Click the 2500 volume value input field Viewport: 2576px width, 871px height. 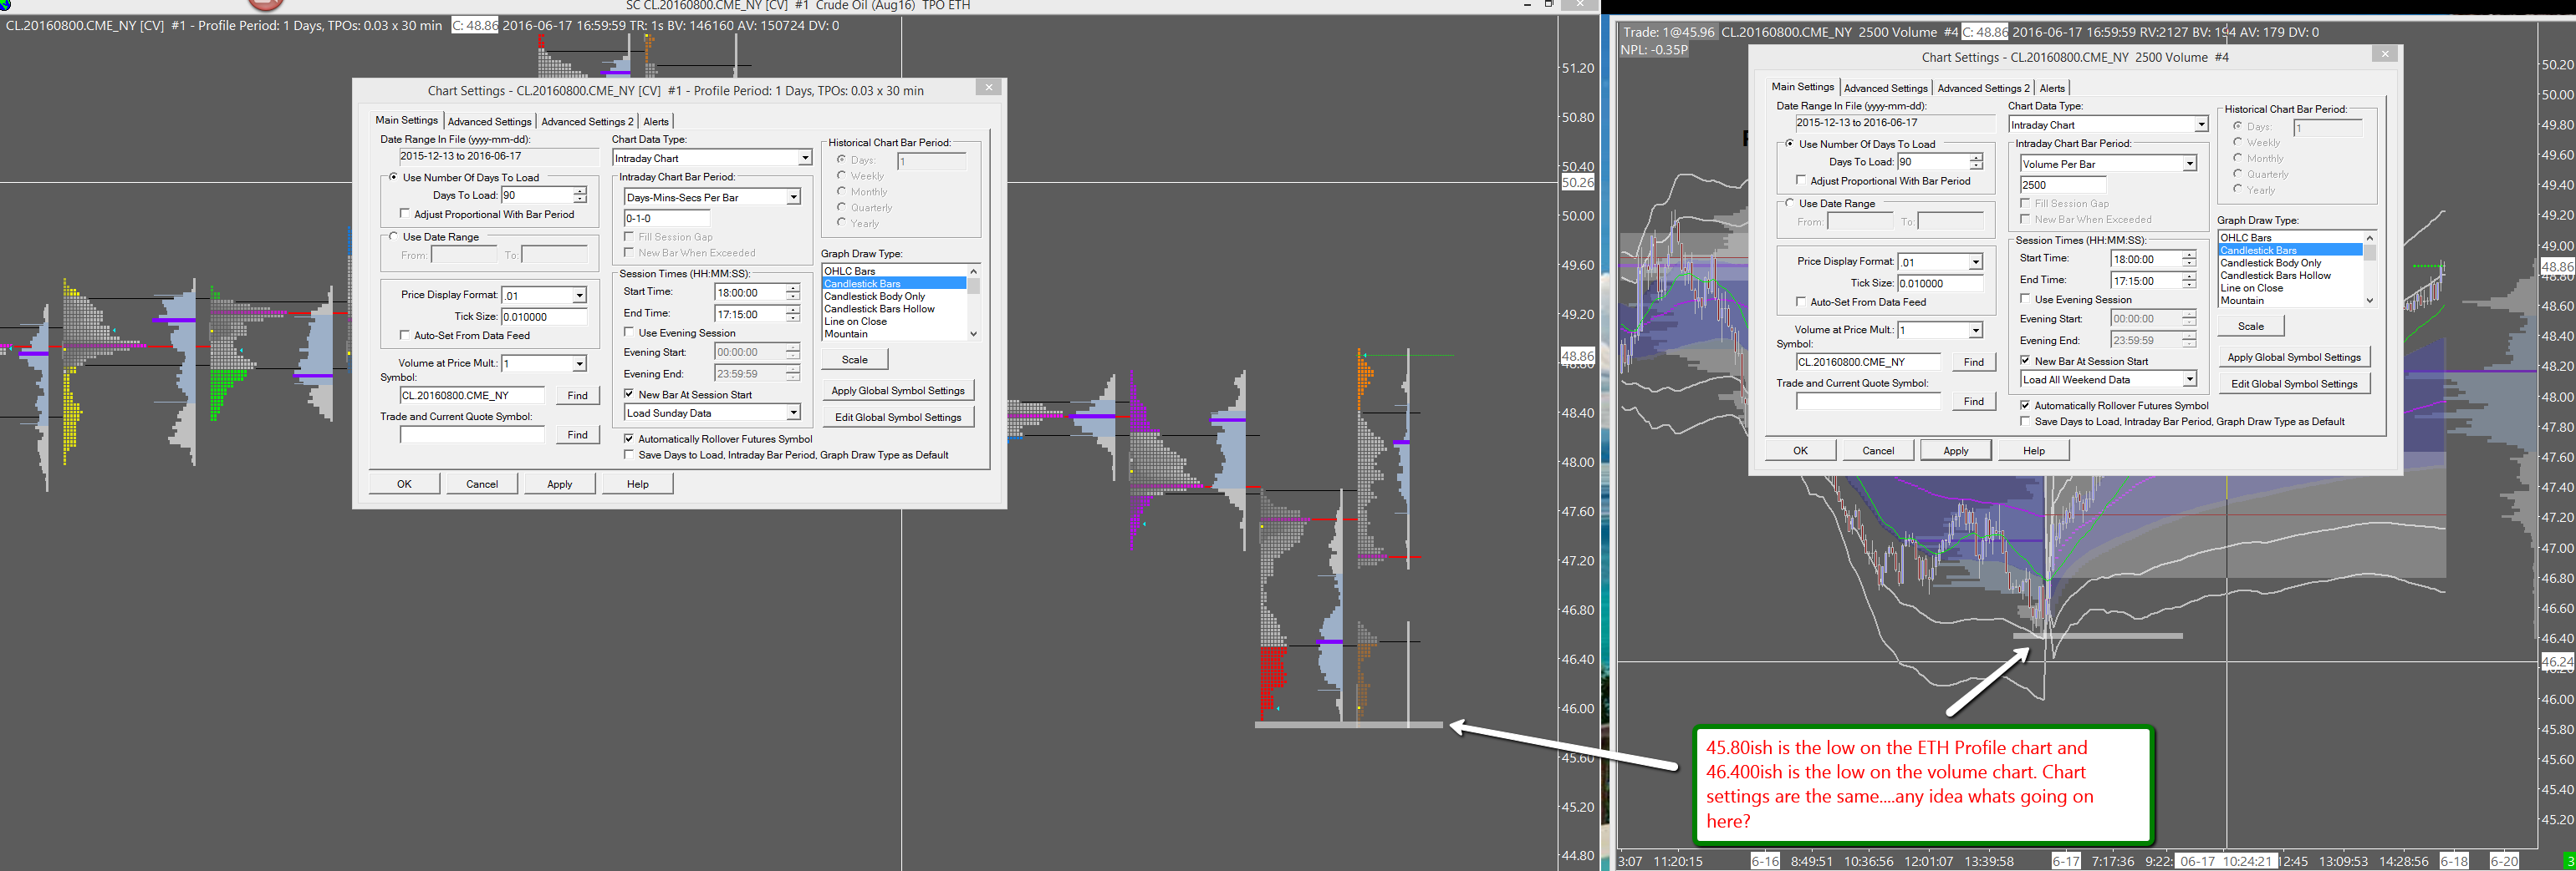click(x=2062, y=185)
